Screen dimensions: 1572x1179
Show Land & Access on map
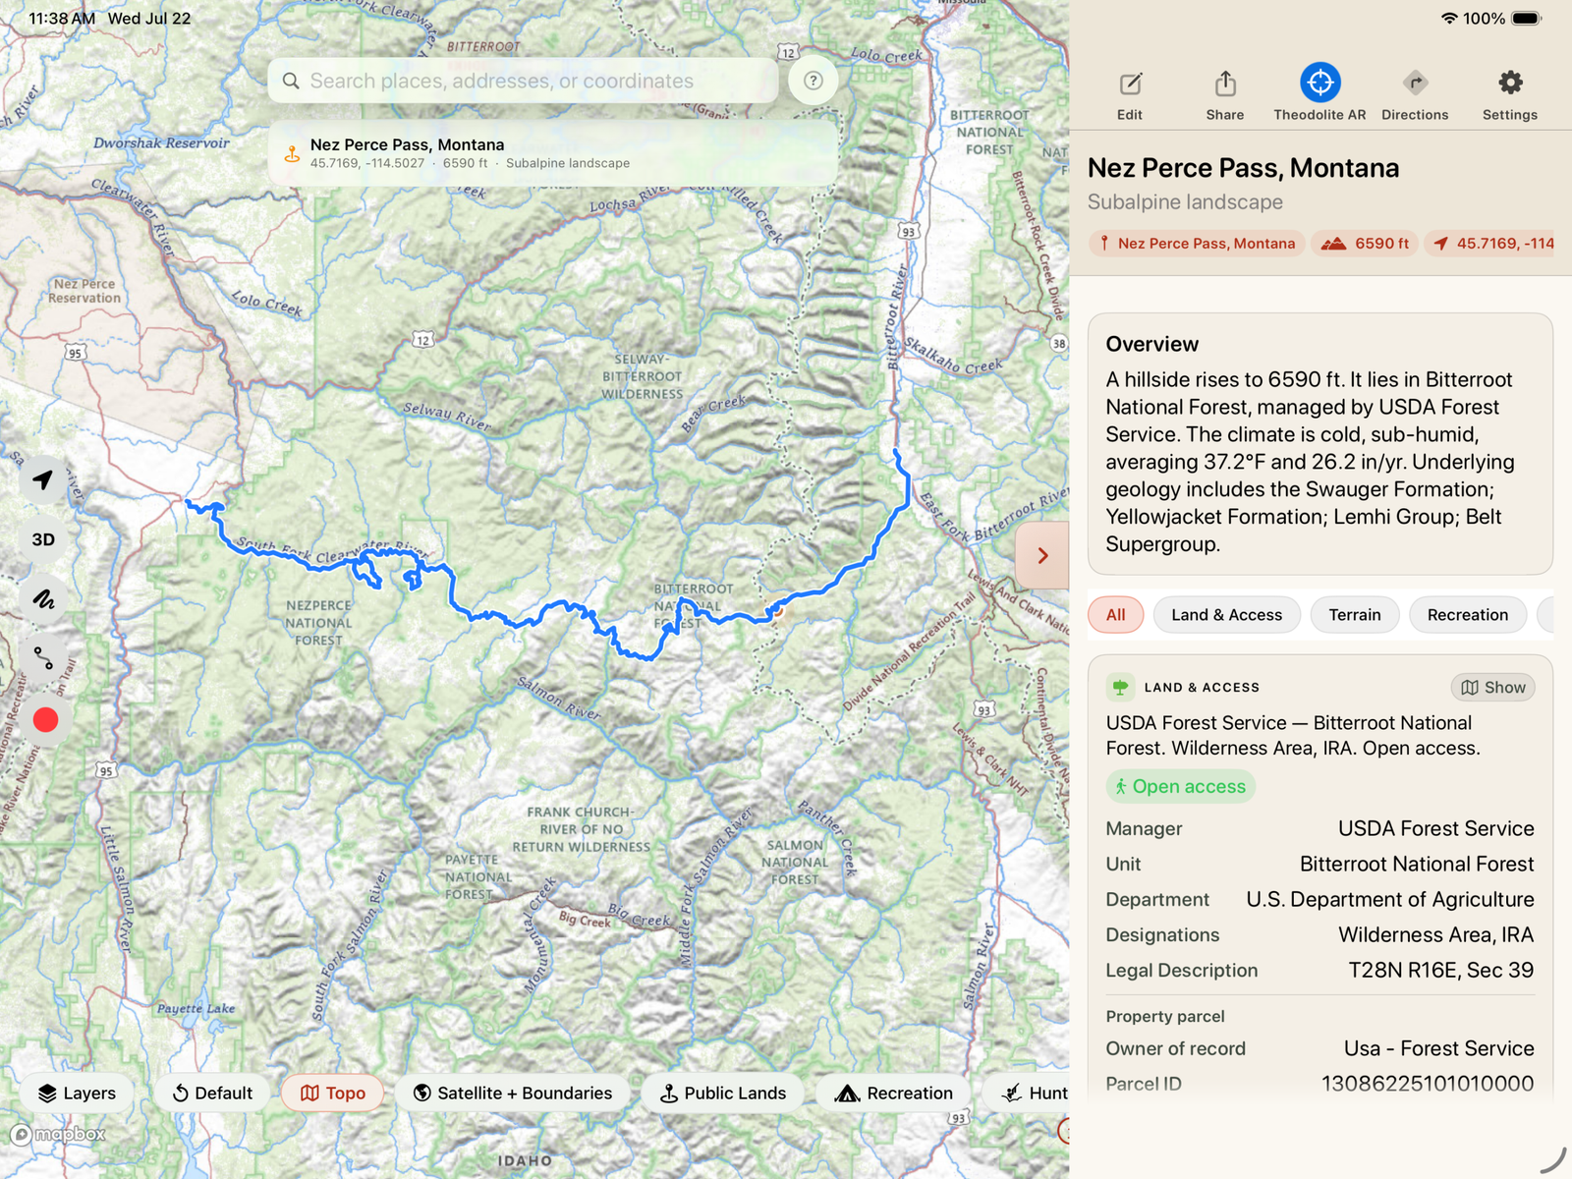click(x=1493, y=688)
